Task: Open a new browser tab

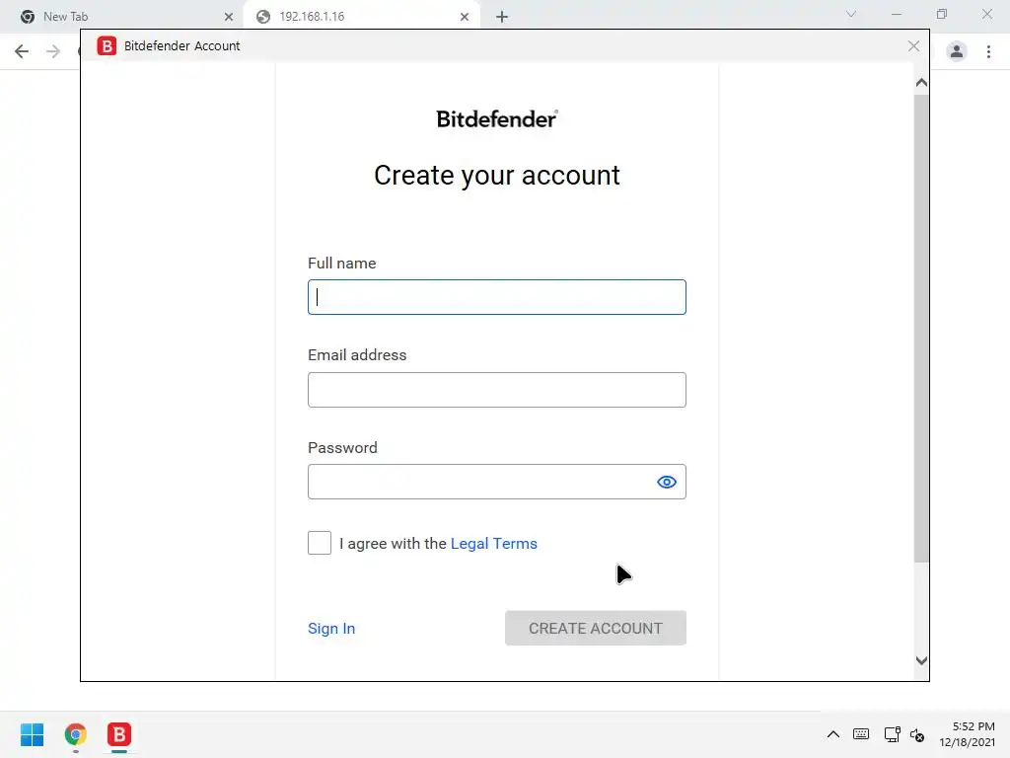Action: pyautogui.click(x=502, y=17)
